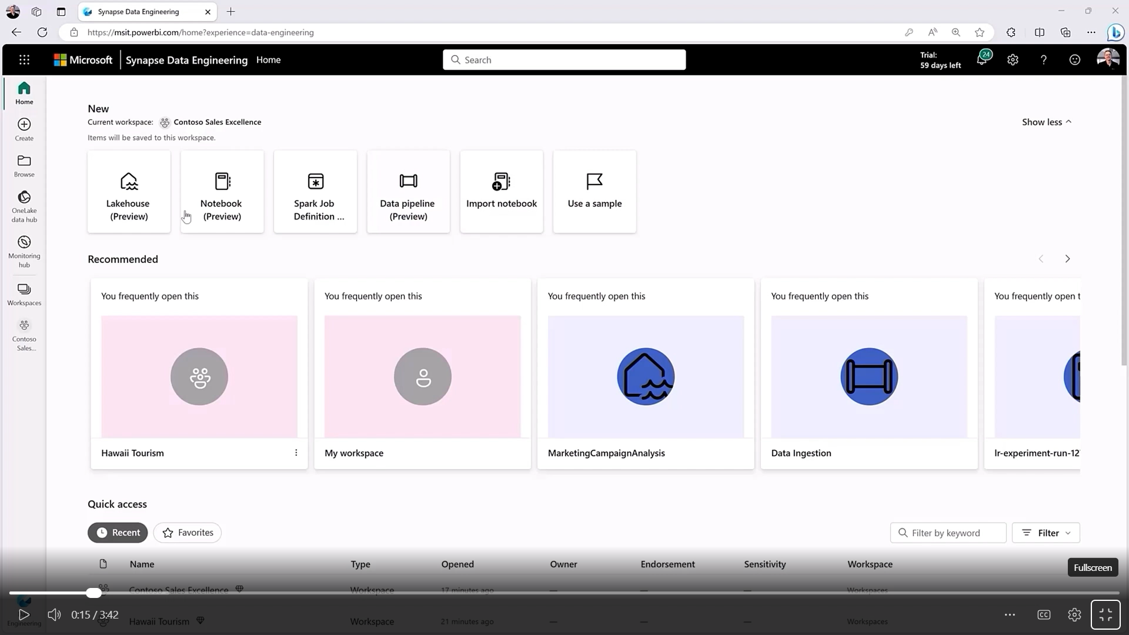Click the video progress slider
This screenshot has width=1129, height=635.
point(93,593)
